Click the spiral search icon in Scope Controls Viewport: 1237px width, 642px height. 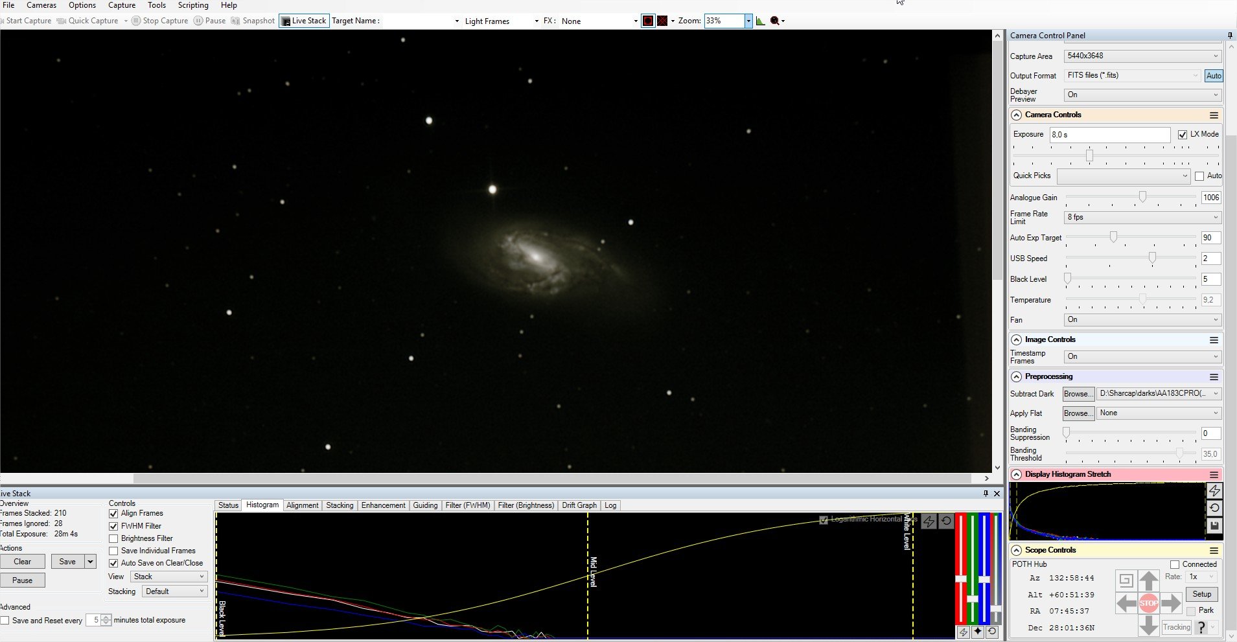[1126, 580]
